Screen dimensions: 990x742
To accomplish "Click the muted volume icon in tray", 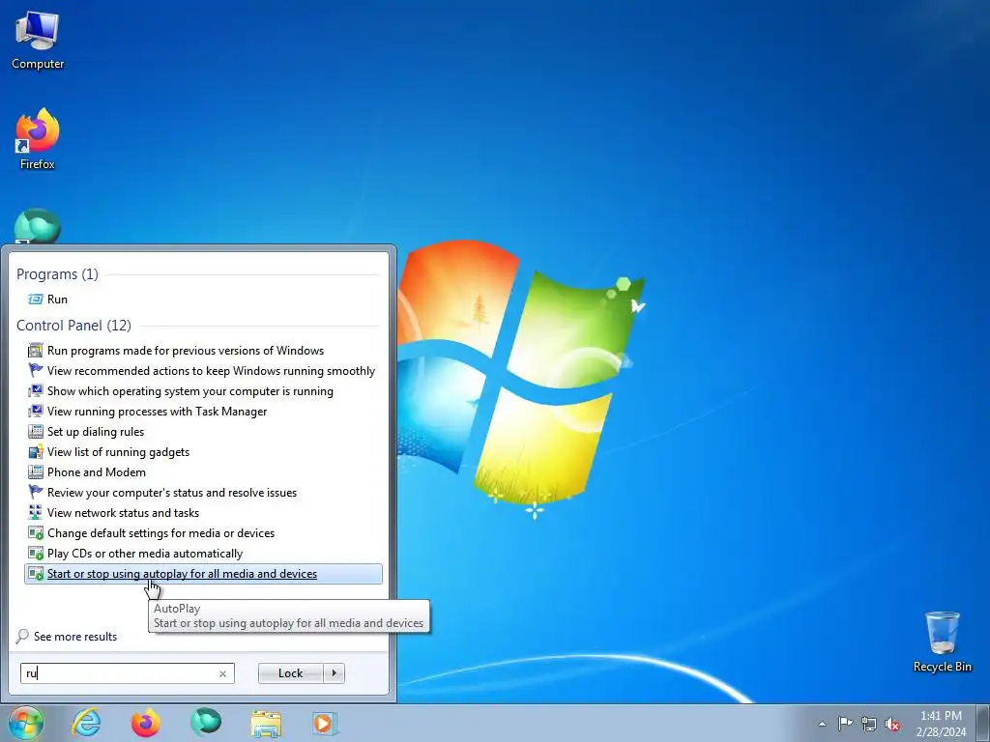I will coord(892,724).
